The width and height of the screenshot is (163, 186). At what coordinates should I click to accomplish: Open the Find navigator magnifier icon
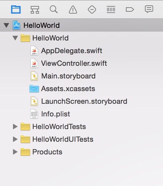54,9
